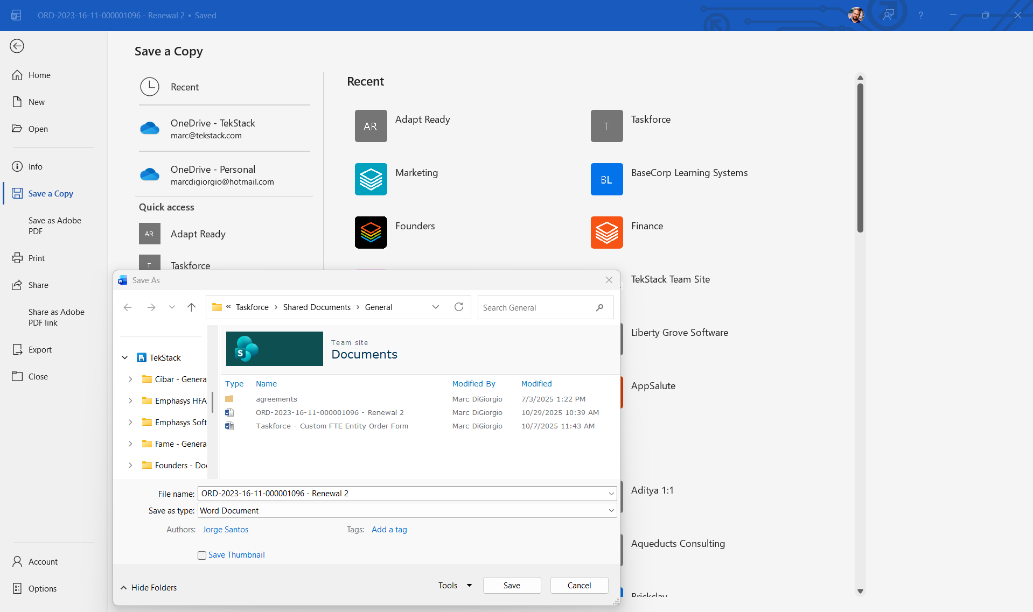
Task: Go back using the backstage back arrow
Action: tap(17, 46)
